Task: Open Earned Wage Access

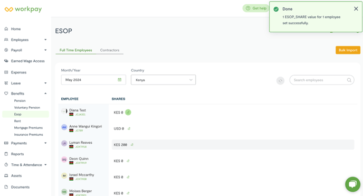Action: coord(28,61)
